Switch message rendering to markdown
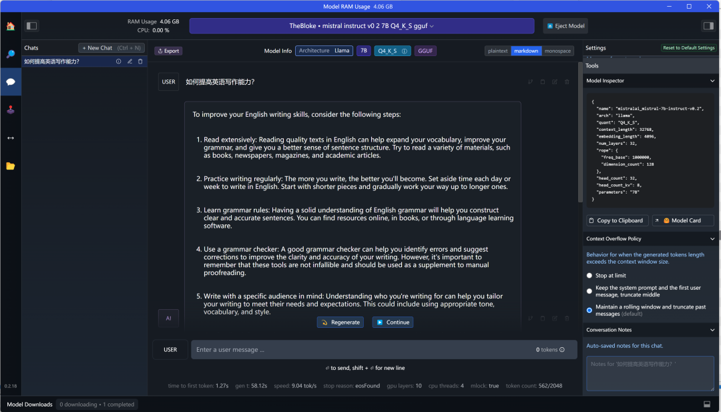 point(526,51)
